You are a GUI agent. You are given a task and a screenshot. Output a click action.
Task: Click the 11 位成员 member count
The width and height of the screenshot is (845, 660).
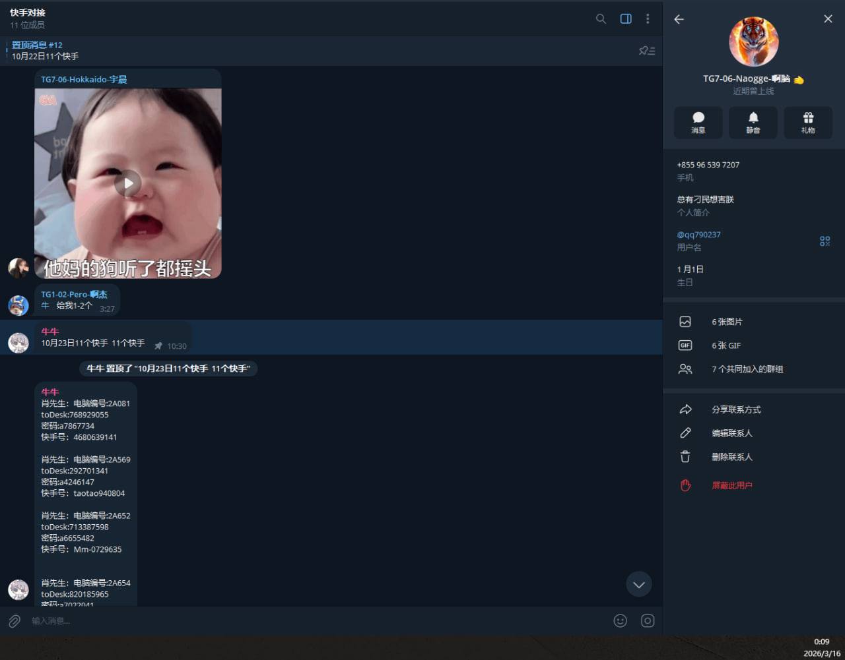click(x=27, y=25)
